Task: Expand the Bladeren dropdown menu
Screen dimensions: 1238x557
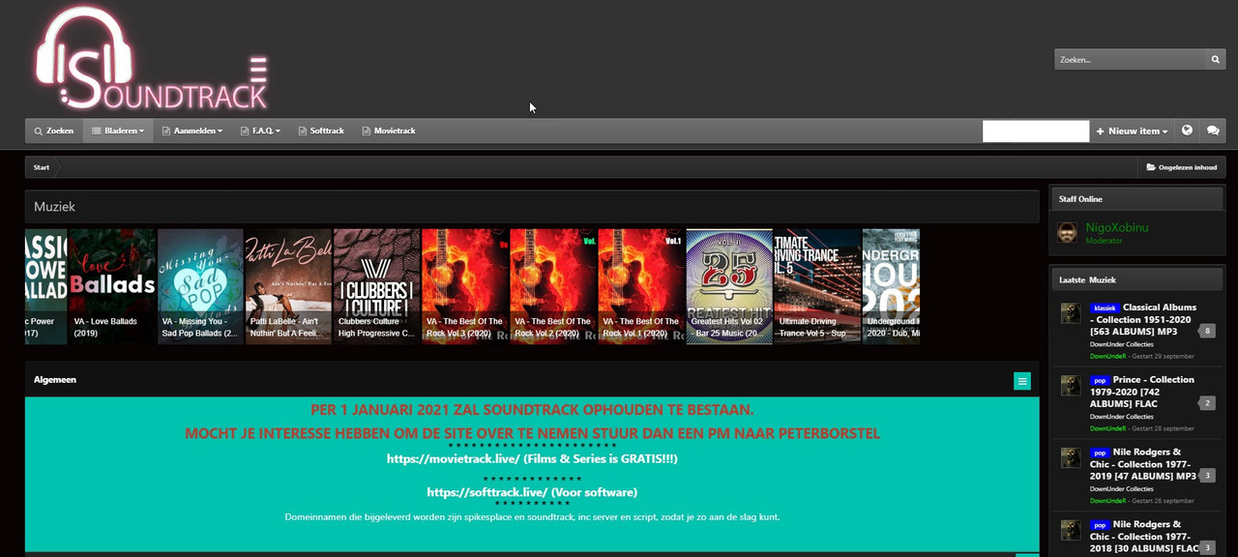Action: pyautogui.click(x=118, y=131)
